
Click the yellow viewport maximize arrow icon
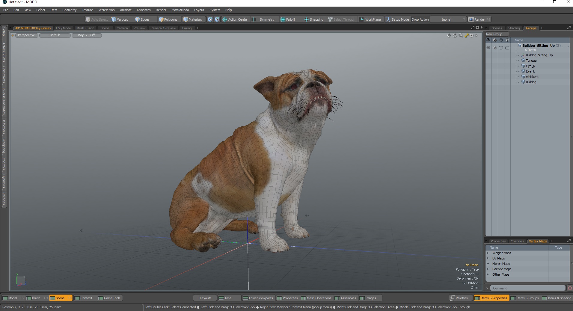tap(466, 35)
